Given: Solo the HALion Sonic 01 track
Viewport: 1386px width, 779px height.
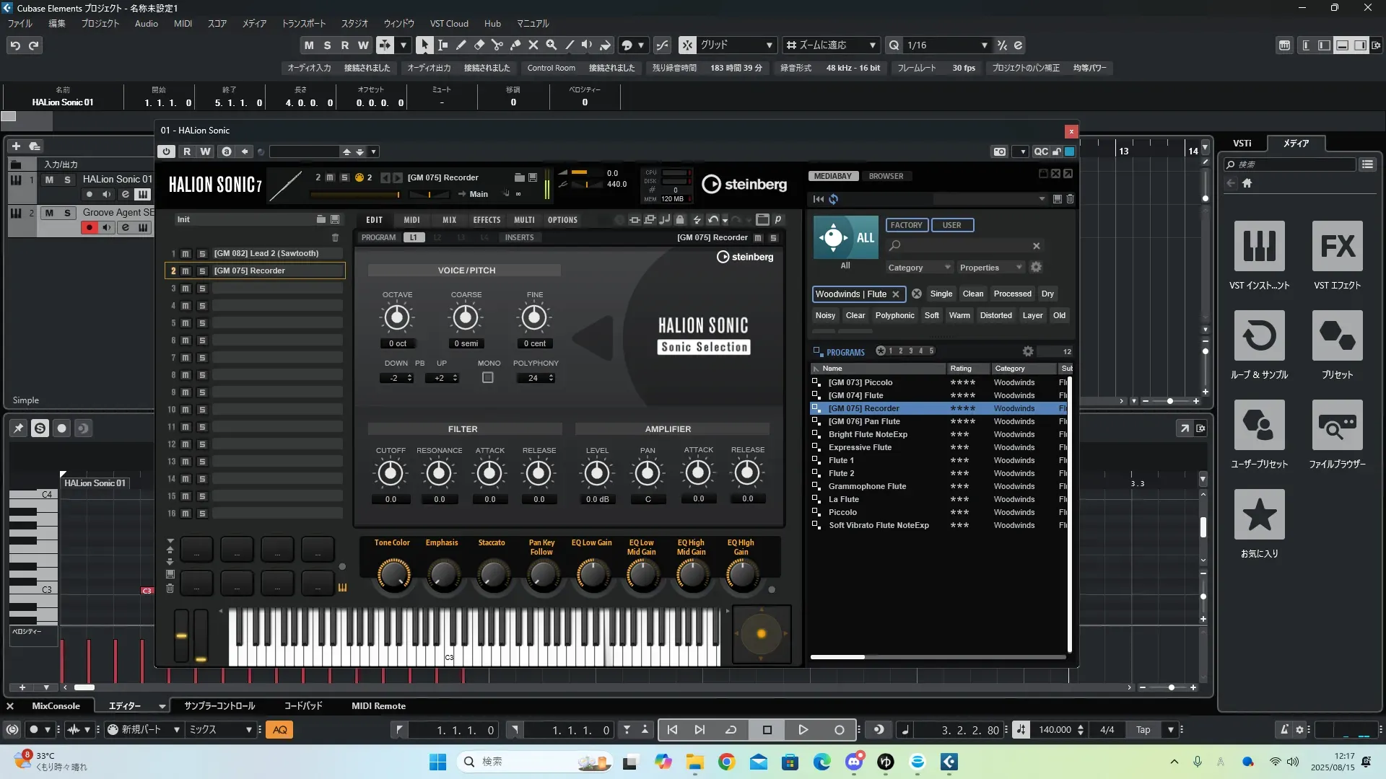Looking at the screenshot, I should (x=67, y=180).
